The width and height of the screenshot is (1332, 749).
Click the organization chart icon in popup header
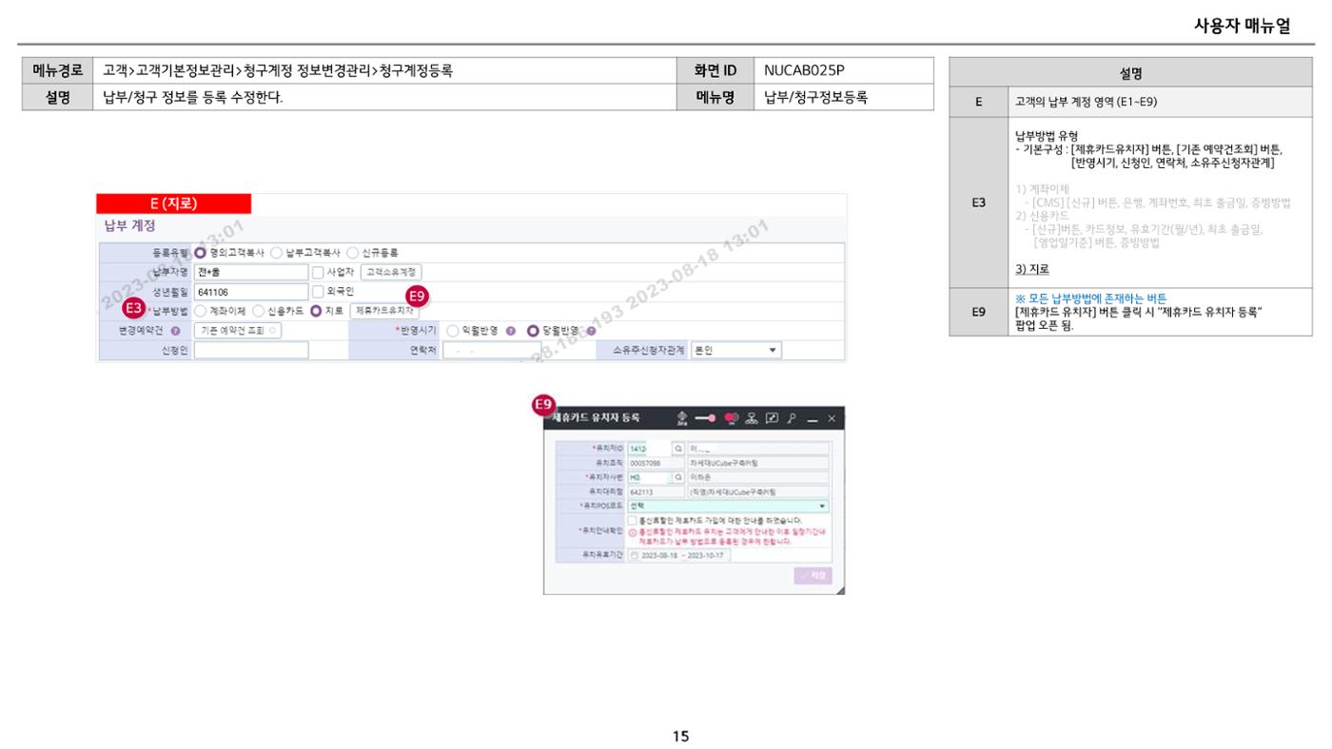click(x=752, y=418)
